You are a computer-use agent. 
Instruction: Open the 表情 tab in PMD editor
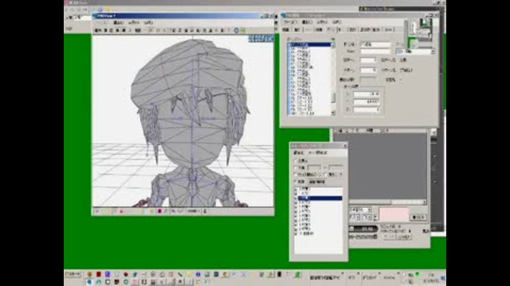point(353,30)
